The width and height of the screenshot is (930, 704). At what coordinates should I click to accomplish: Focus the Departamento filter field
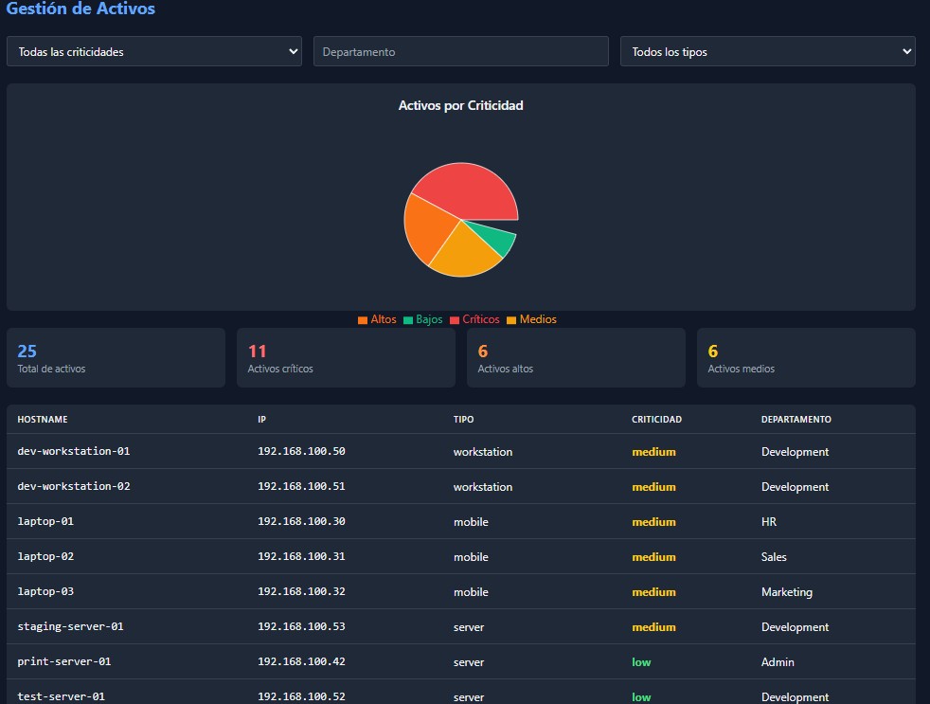tap(460, 51)
